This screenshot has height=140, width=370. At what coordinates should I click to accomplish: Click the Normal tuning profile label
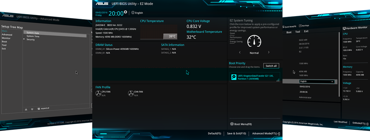pos(254,53)
